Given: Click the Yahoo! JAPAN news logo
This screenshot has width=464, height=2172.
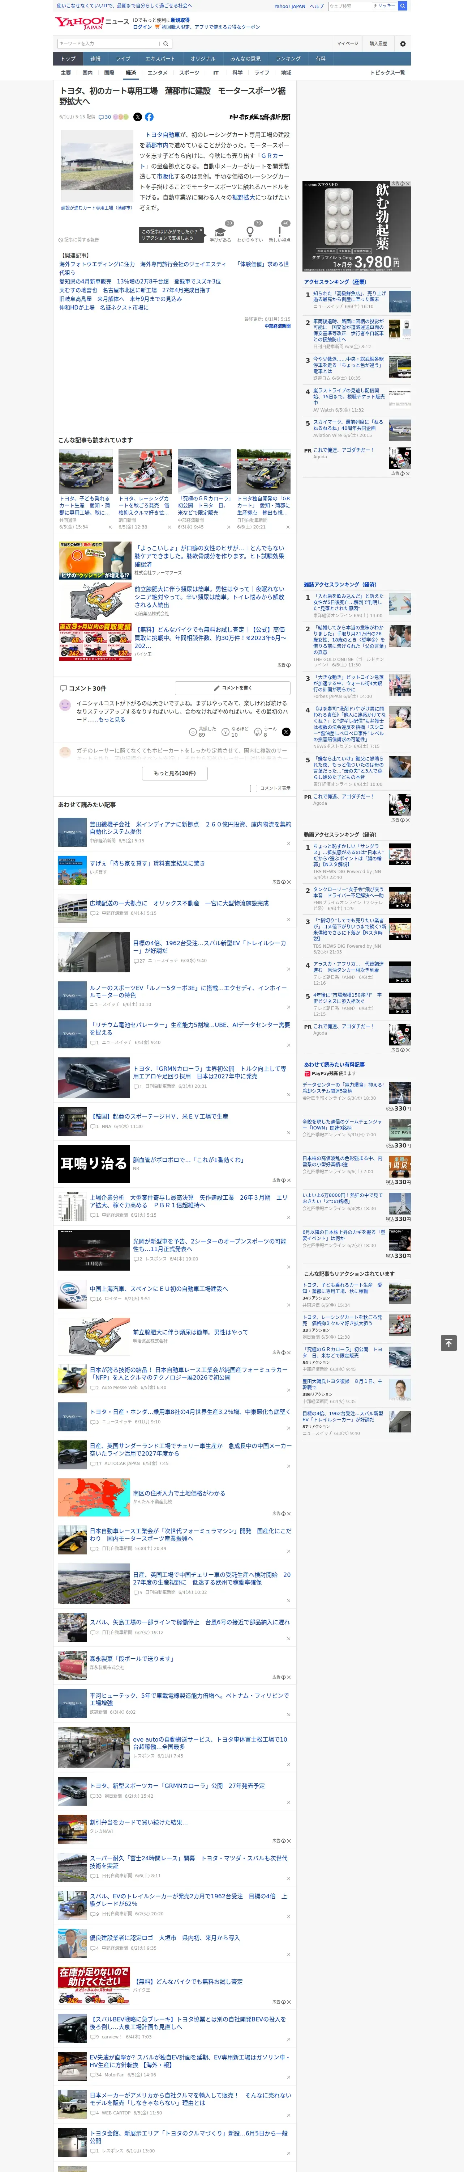Looking at the screenshot, I should [92, 23].
